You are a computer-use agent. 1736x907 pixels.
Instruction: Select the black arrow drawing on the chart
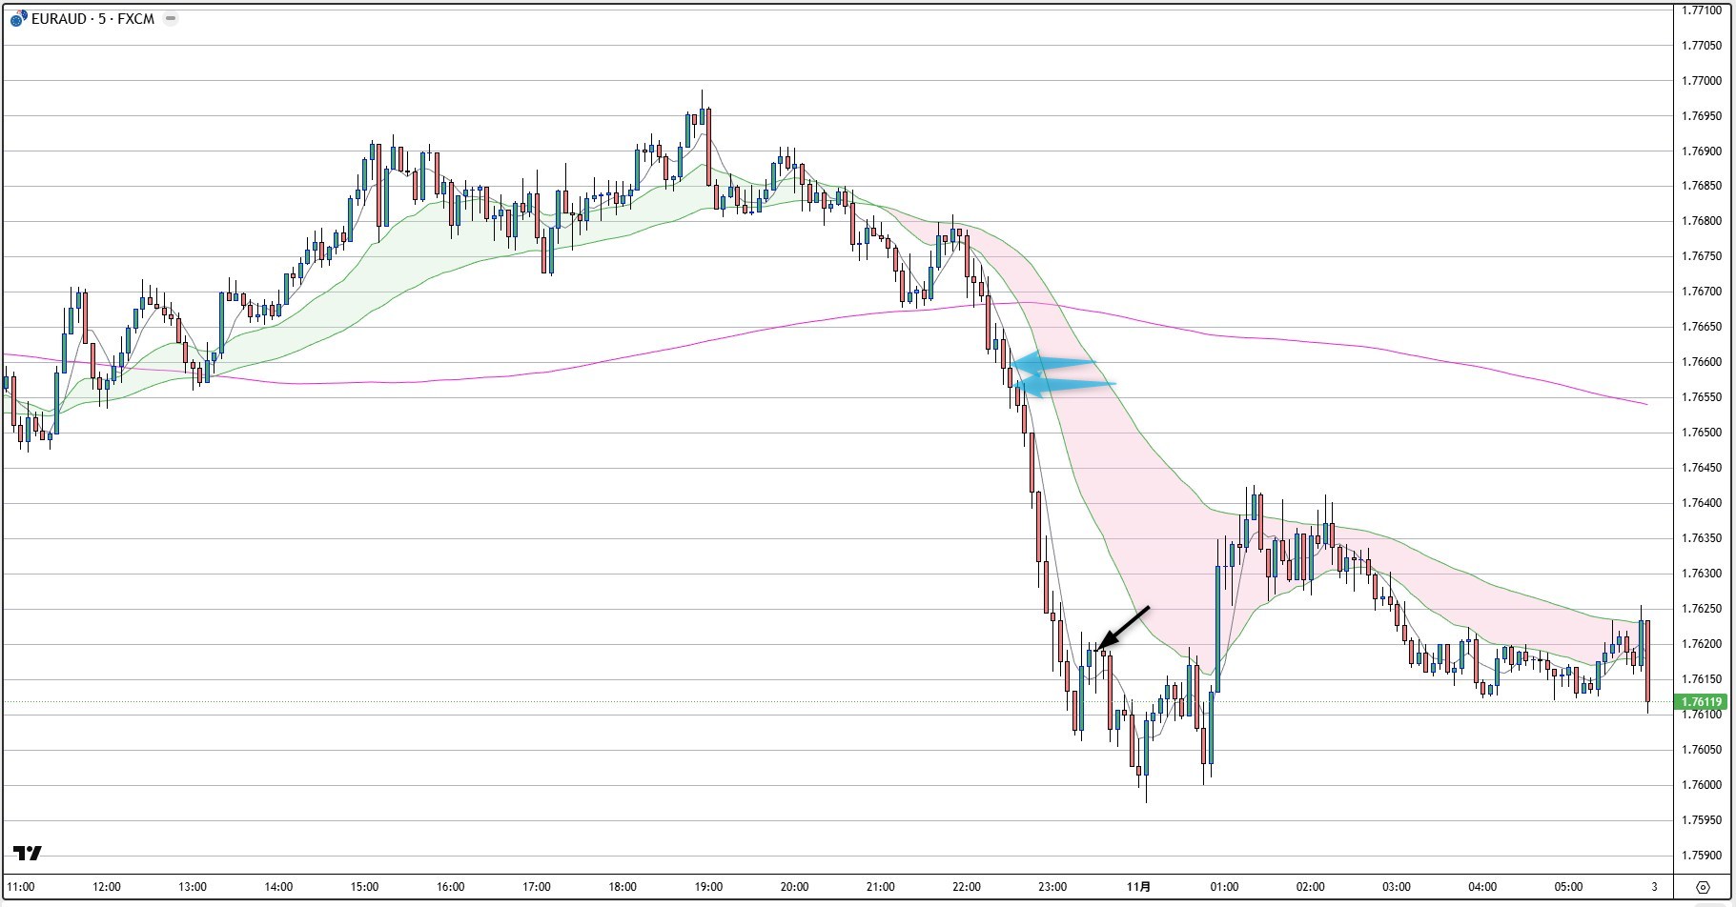1126,629
